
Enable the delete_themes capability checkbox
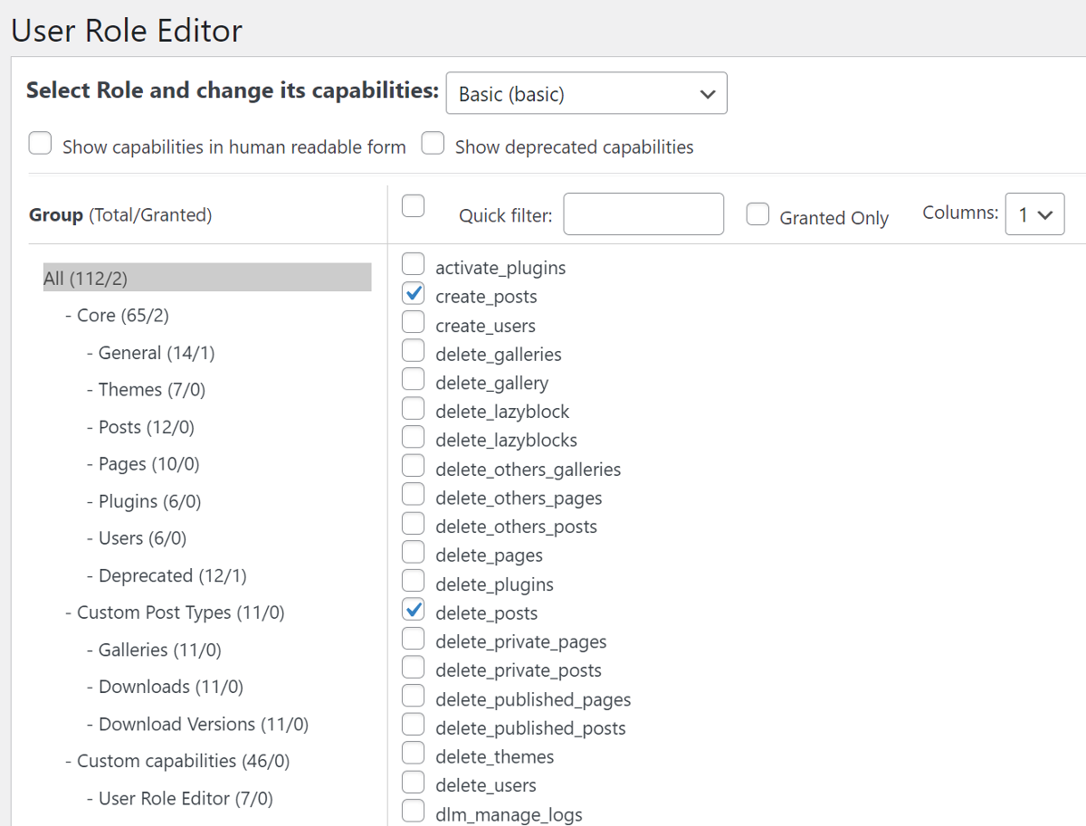tap(413, 753)
